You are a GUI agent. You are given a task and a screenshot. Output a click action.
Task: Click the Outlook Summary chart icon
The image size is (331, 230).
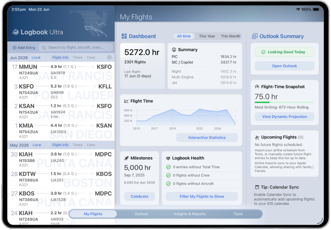tap(255, 36)
